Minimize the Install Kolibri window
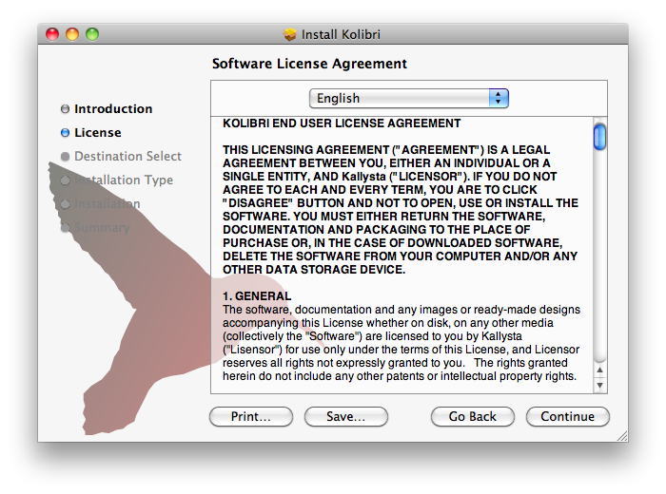 (72, 34)
